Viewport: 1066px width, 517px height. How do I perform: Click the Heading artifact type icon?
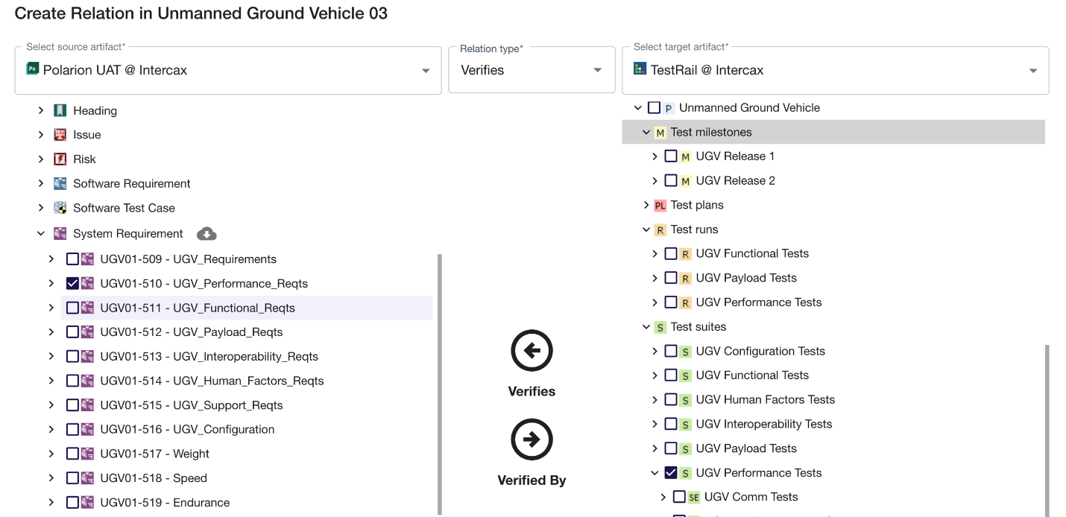pos(60,110)
